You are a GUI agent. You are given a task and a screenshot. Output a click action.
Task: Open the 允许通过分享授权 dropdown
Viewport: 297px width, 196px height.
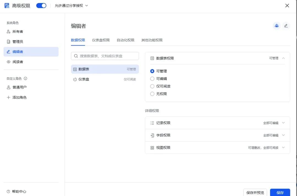point(71,6)
